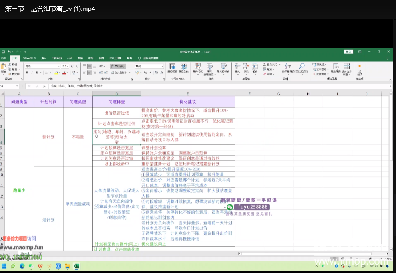Switch to the Insert ribbon tab
Image resolution: width=396 pixels, height=273 pixels.
[x=44, y=58]
